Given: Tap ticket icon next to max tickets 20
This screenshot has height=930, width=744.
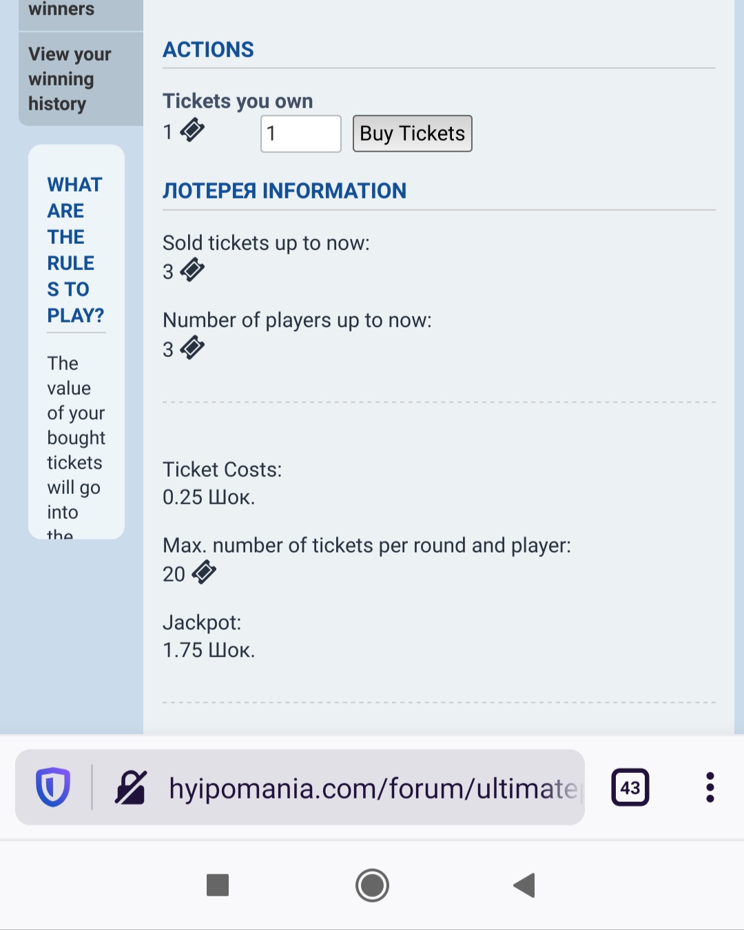Looking at the screenshot, I should click(x=204, y=572).
